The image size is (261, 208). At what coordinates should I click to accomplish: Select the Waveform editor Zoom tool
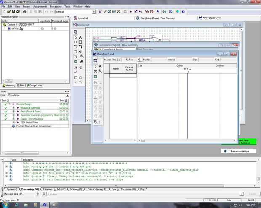100,71
